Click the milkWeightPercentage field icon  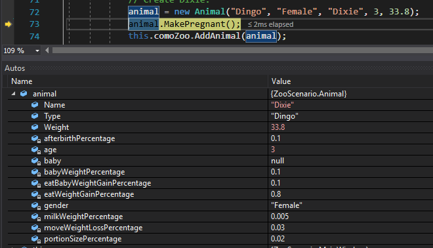point(36,217)
